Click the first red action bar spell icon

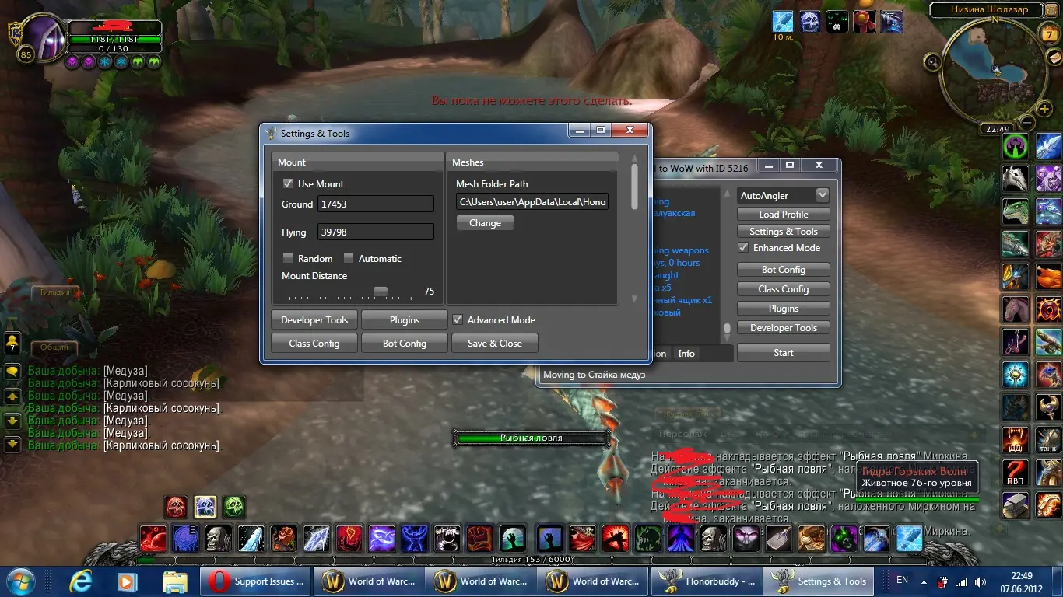[x=153, y=538]
